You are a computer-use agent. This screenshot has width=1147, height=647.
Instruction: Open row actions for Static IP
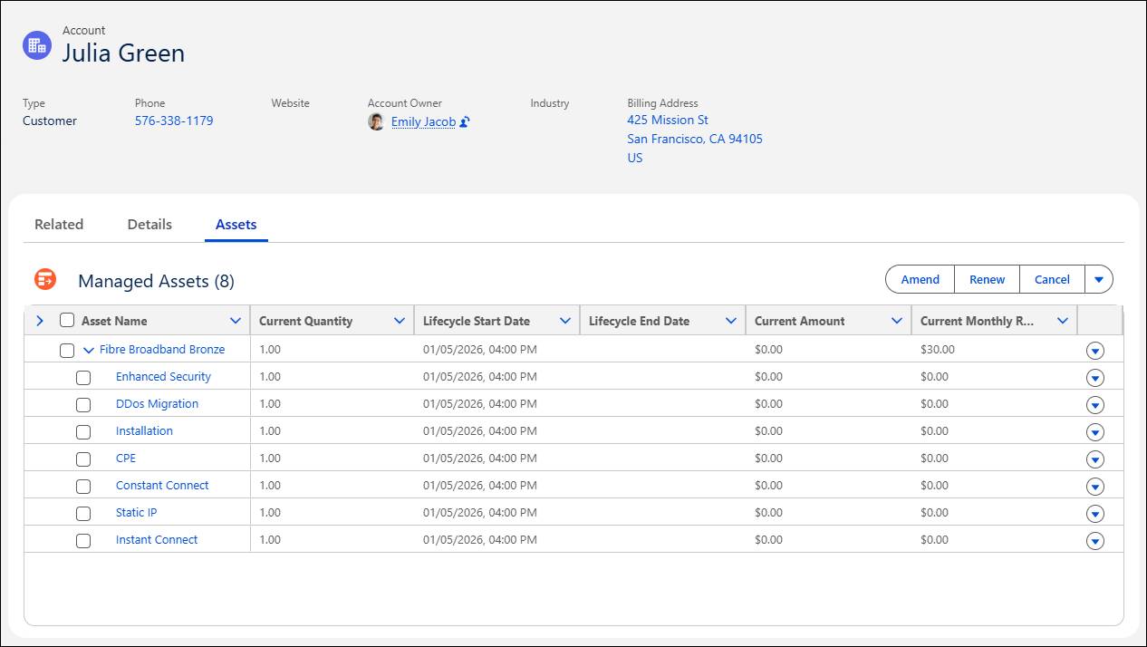tap(1095, 514)
